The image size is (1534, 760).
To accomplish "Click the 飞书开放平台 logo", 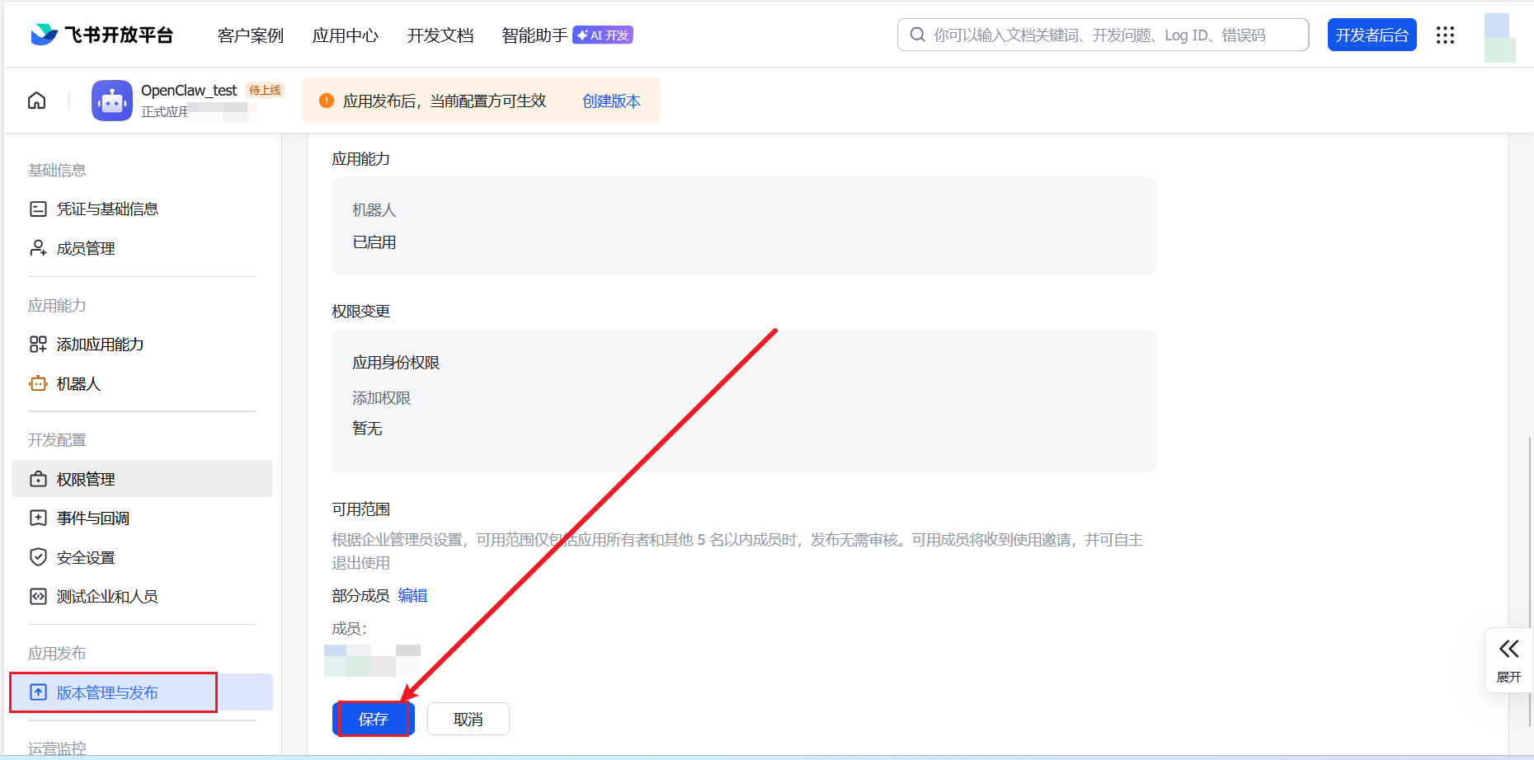I will click(101, 34).
